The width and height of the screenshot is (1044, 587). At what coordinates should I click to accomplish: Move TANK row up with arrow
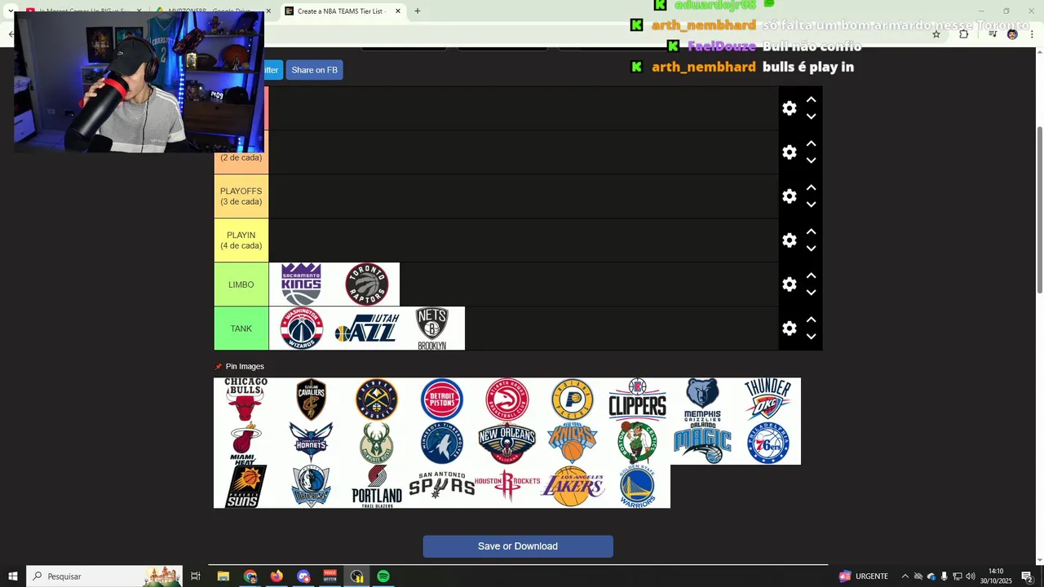pyautogui.click(x=812, y=320)
